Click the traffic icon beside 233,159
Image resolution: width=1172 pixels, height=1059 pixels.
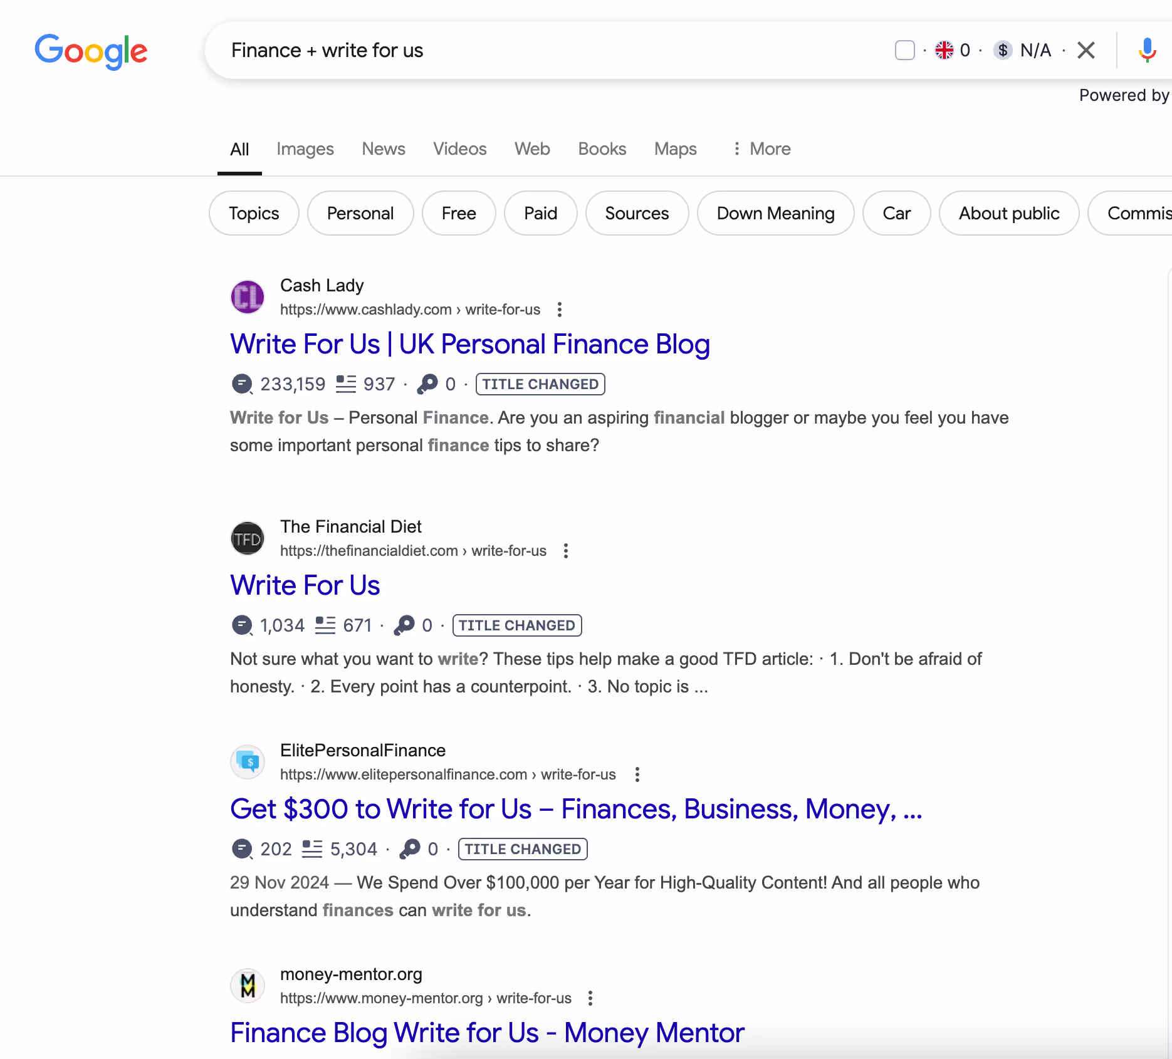pyautogui.click(x=242, y=384)
